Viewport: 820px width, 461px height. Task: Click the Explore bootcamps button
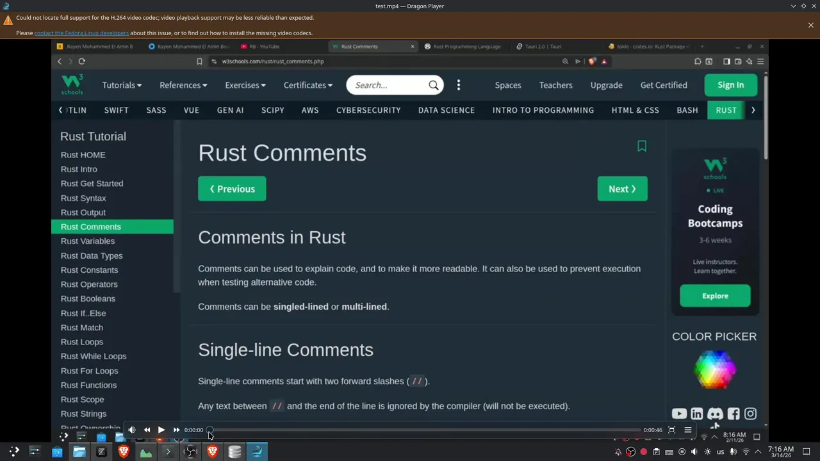(x=715, y=296)
